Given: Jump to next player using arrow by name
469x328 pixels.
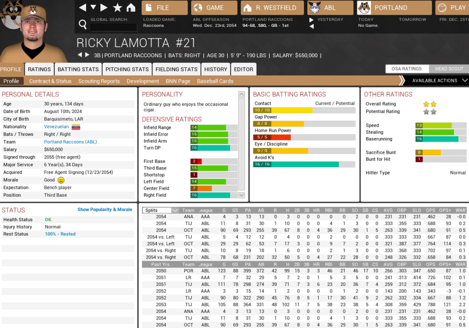Looking at the screenshot, I should 87,55.
